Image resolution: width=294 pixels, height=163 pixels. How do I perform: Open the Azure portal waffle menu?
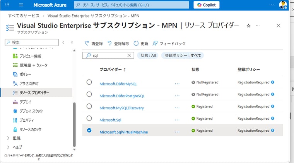[7, 5]
